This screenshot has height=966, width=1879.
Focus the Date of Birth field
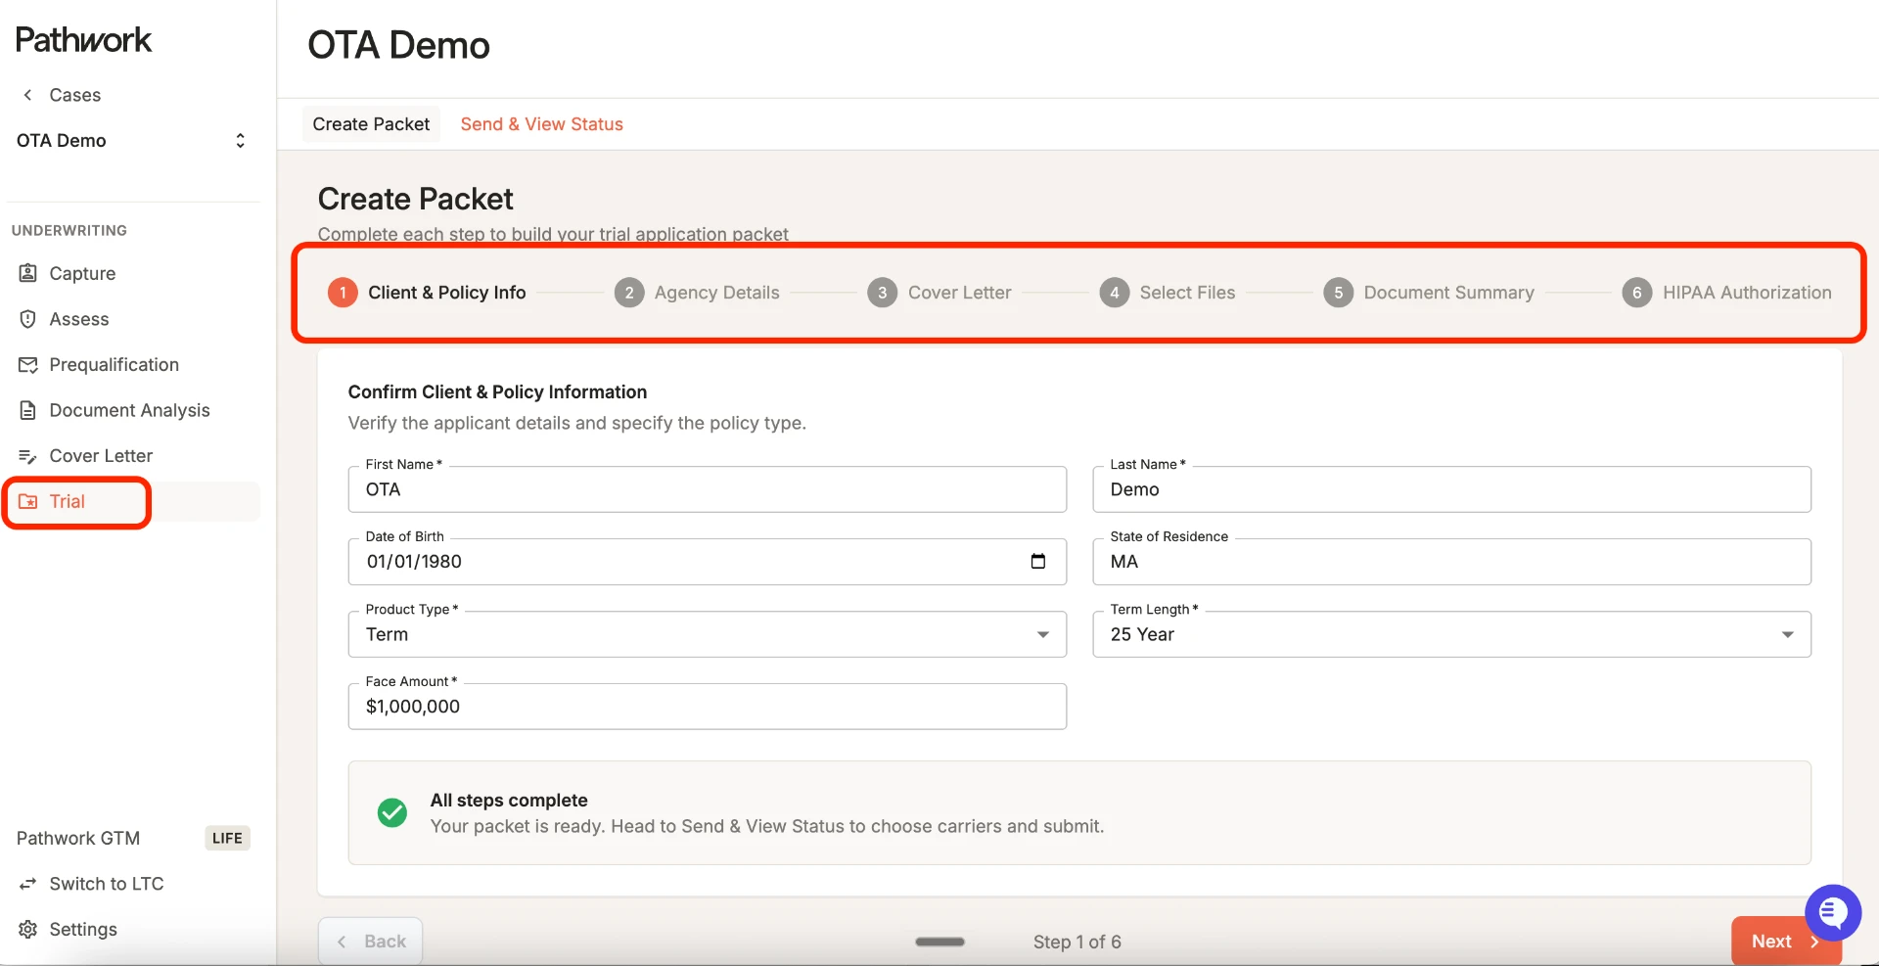[708, 562]
